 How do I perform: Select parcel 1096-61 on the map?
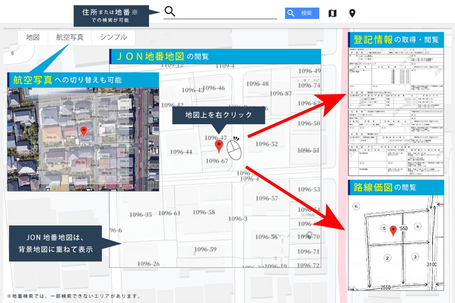point(169,213)
